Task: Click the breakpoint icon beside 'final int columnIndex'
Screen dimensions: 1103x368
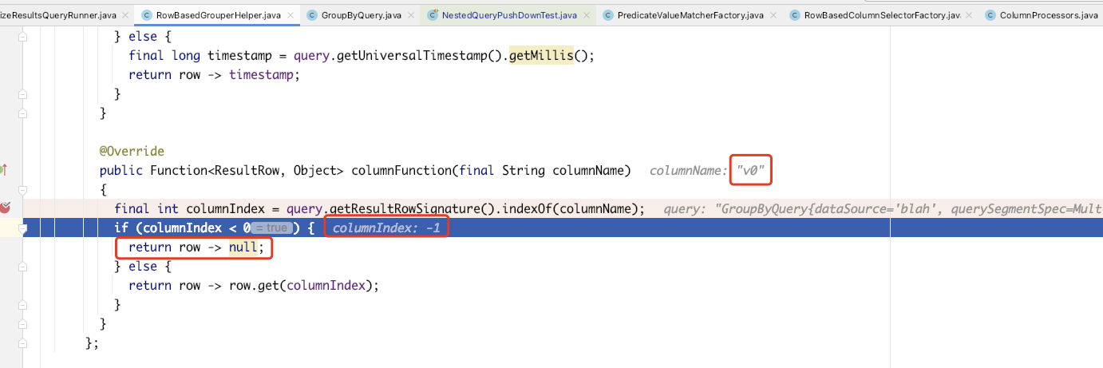Action: pyautogui.click(x=5, y=208)
